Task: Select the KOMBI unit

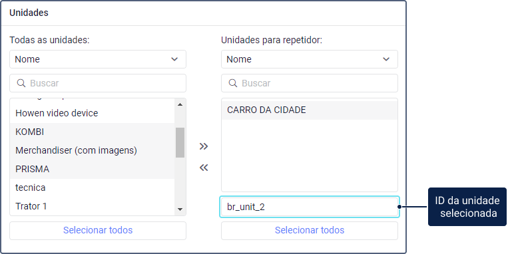Action: (x=93, y=132)
